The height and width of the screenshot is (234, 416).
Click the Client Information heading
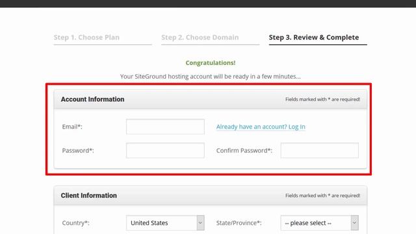89,196
